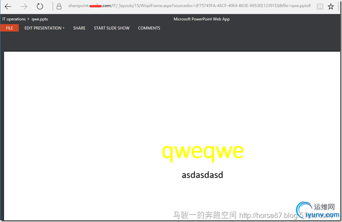The image size is (342, 222).
Task: Click START SLIDE SHOW
Action: 112,28
